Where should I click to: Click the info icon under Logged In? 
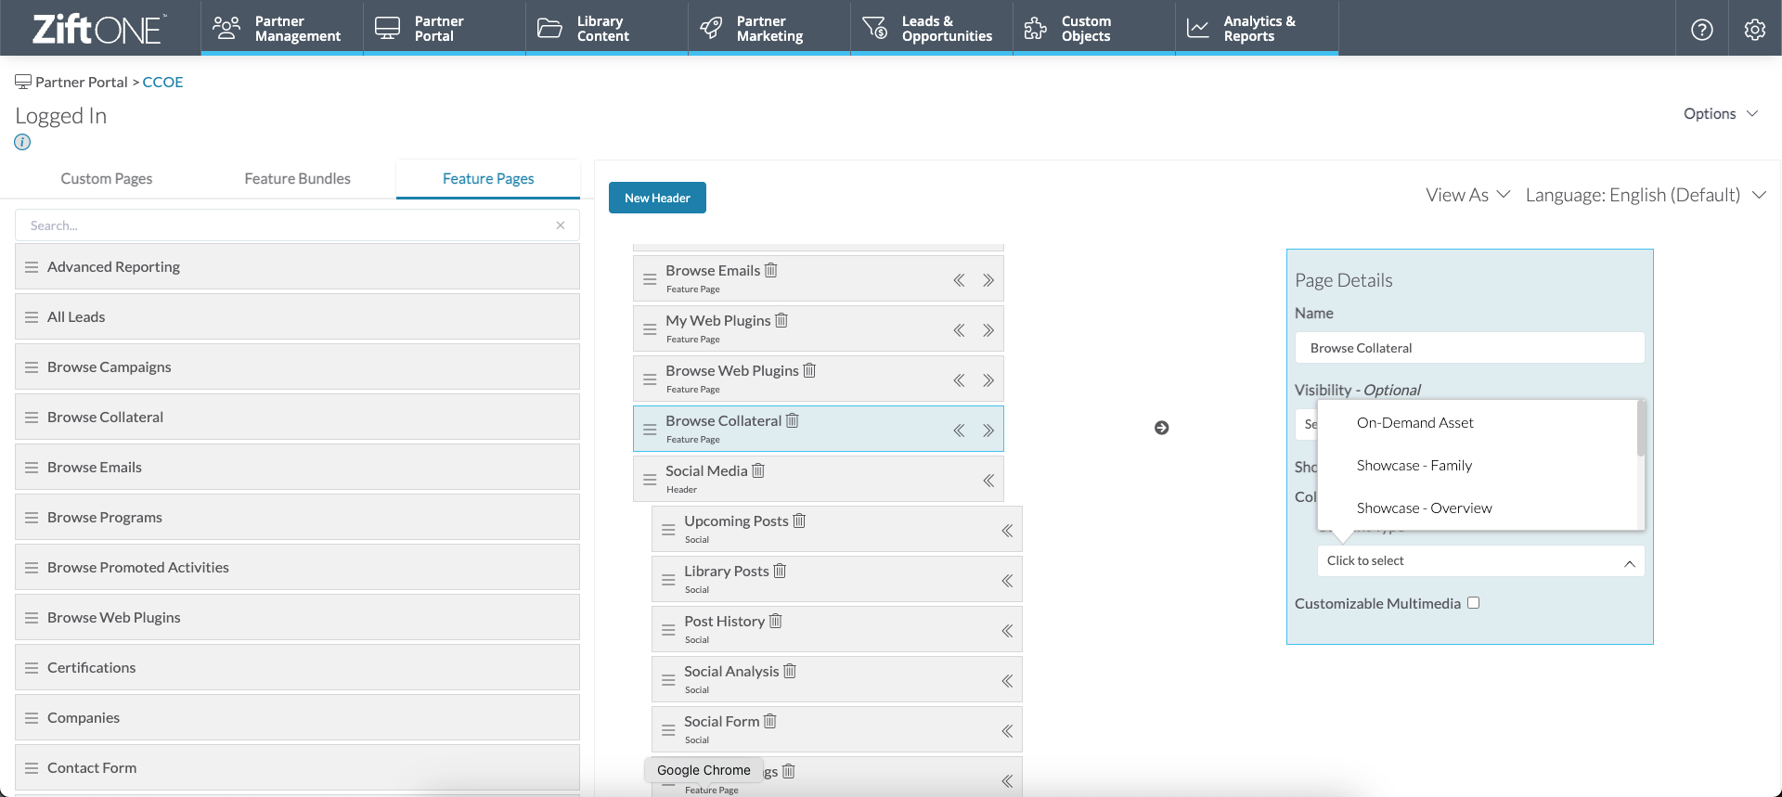click(x=22, y=142)
